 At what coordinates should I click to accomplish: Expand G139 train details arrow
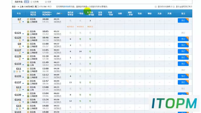pos(23,96)
